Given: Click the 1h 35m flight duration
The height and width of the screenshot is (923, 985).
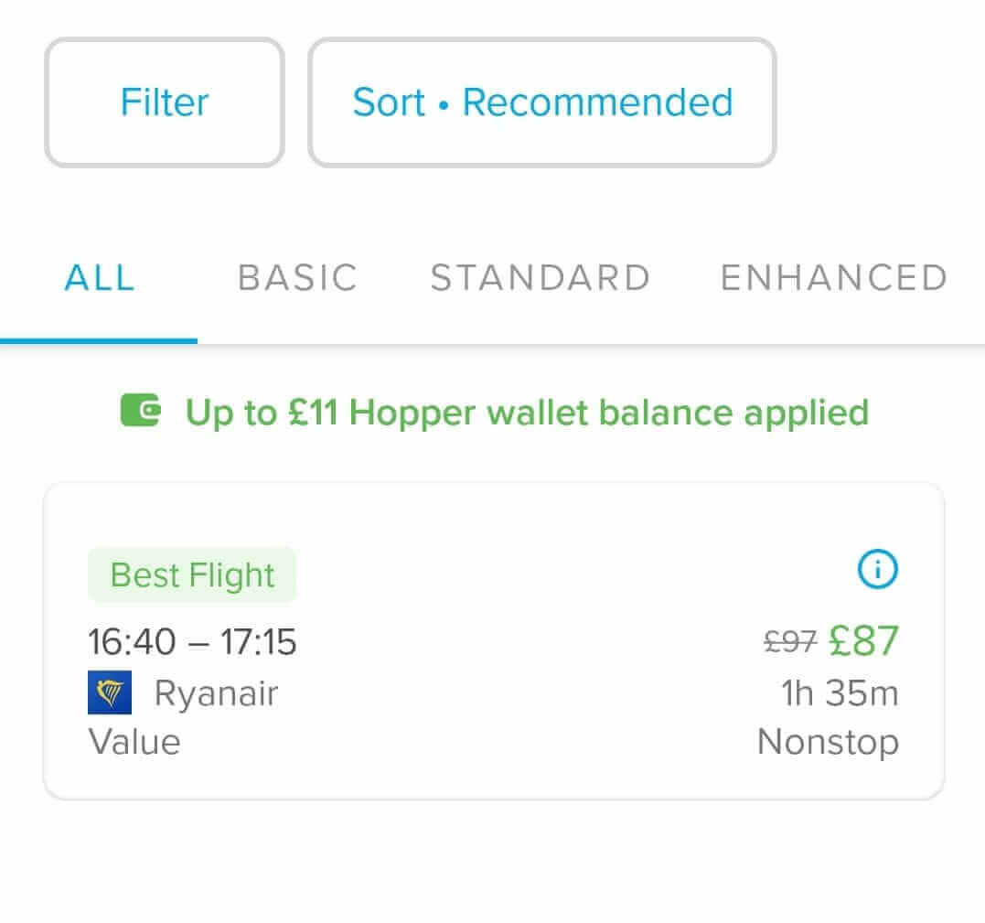Looking at the screenshot, I should tap(840, 693).
